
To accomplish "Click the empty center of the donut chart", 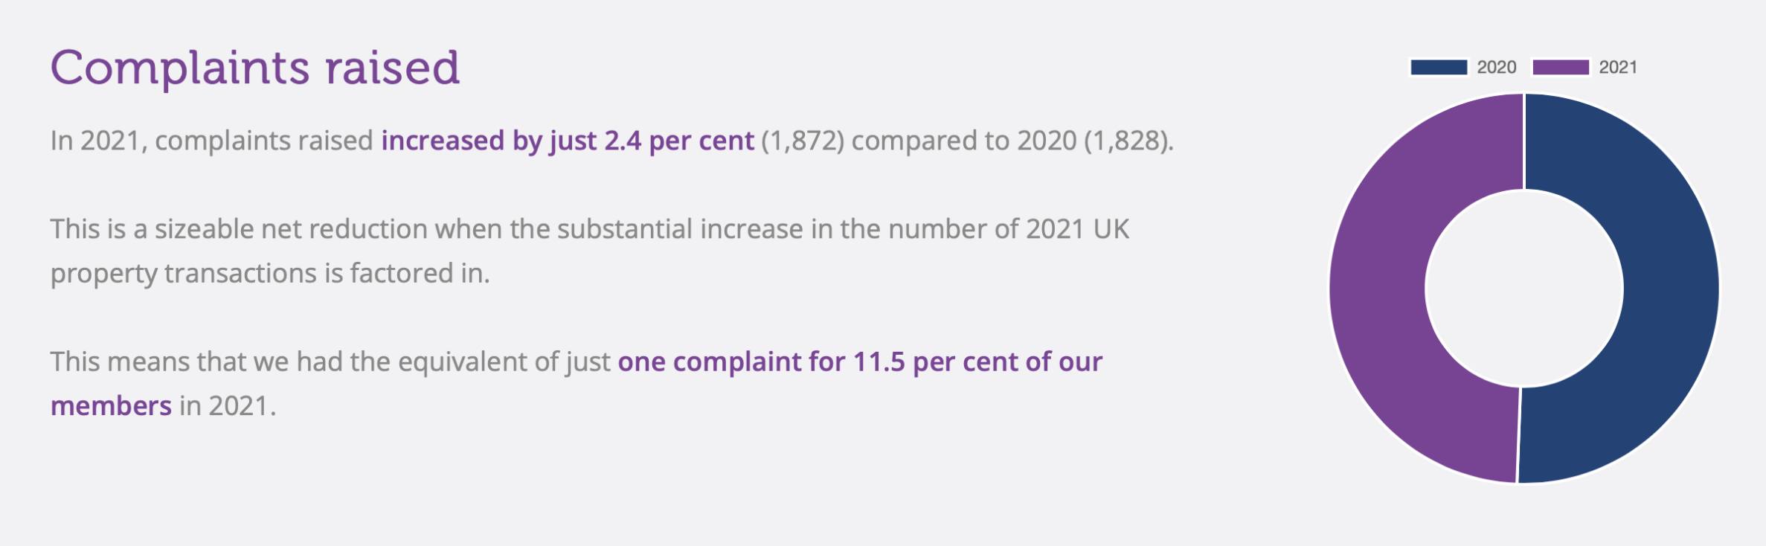I will [1524, 289].
